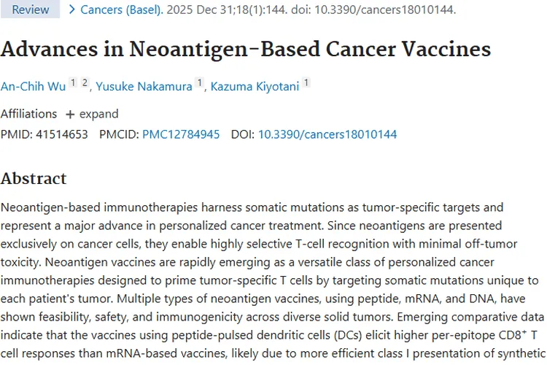The image size is (547, 365).
Task: Click affiliation superscript 1 after Kazuma Kiyotani
Action: pos(306,83)
